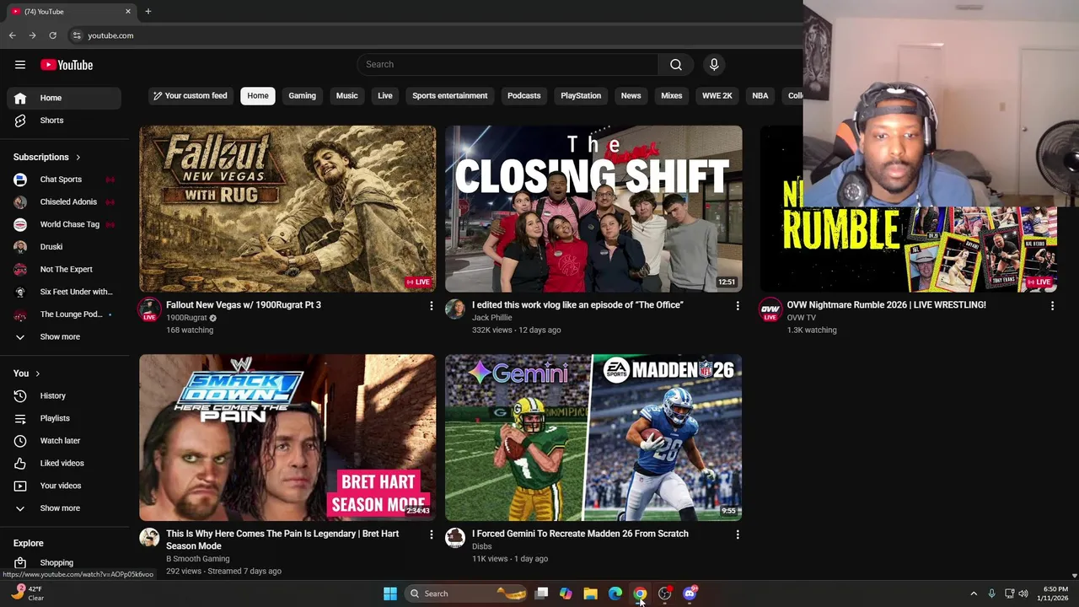Image resolution: width=1079 pixels, height=607 pixels.
Task: Select the Sports entertainment filter chip
Action: coord(450,95)
